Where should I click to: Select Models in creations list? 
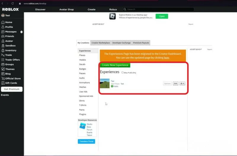click(x=83, y=60)
